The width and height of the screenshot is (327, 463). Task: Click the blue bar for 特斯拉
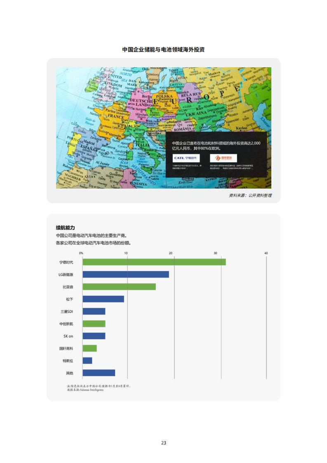click(x=87, y=361)
